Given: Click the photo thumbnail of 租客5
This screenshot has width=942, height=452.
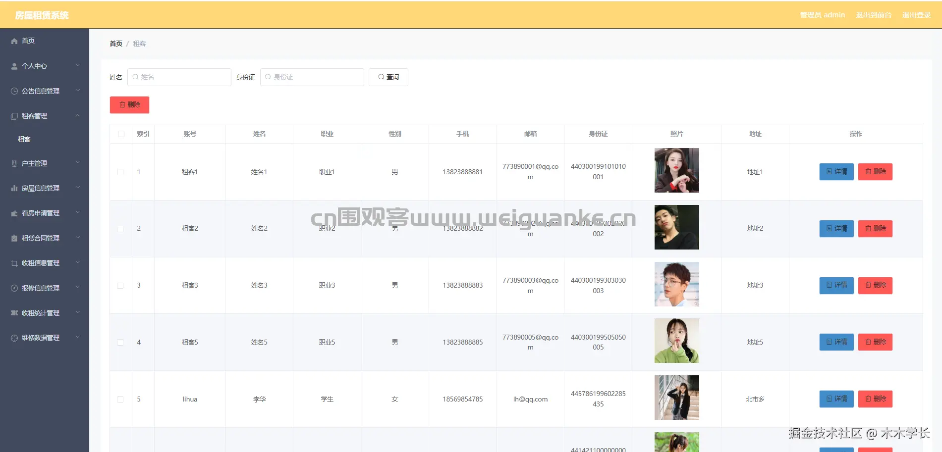Looking at the screenshot, I should click(677, 341).
